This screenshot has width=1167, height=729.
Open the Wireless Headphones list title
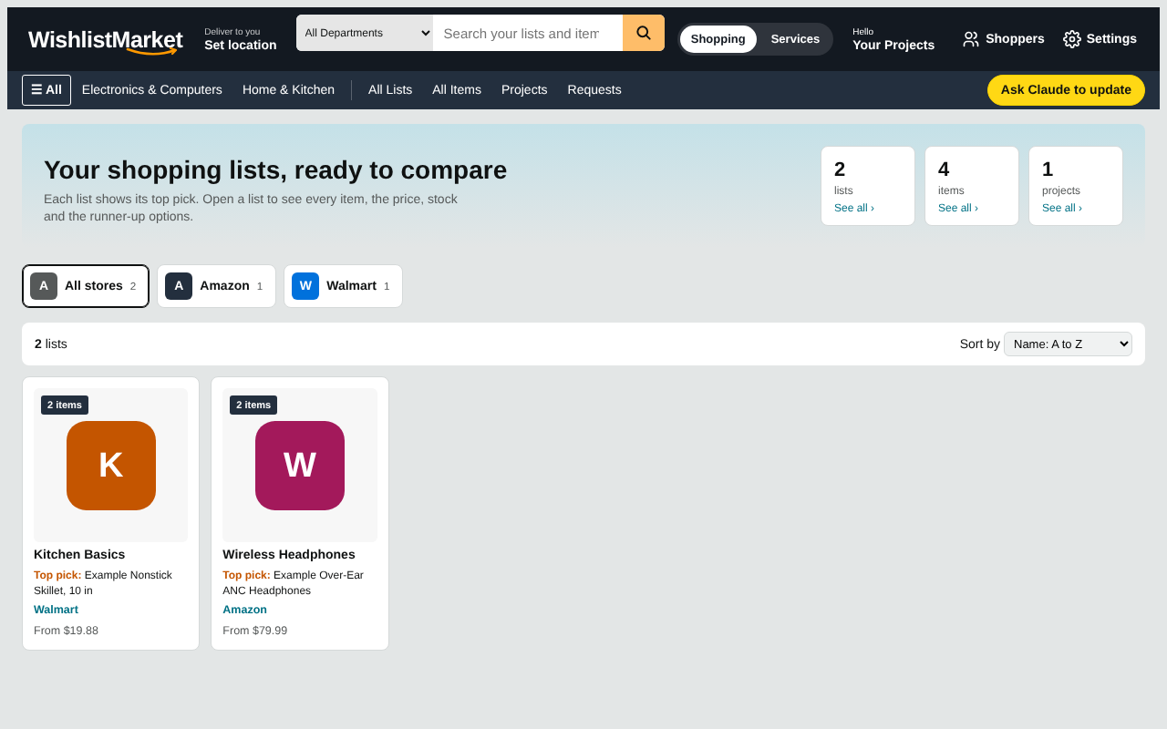[289, 554]
